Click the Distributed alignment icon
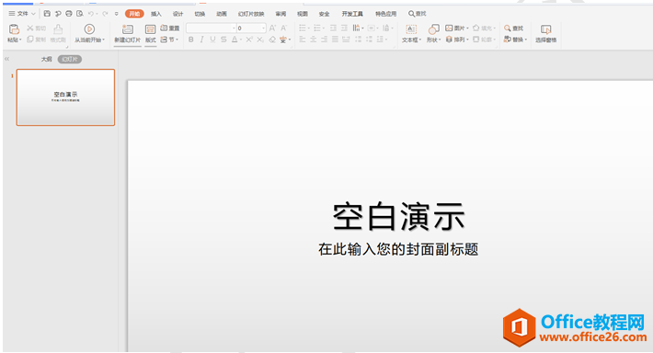Viewport: 653px width, 353px height. [346, 40]
